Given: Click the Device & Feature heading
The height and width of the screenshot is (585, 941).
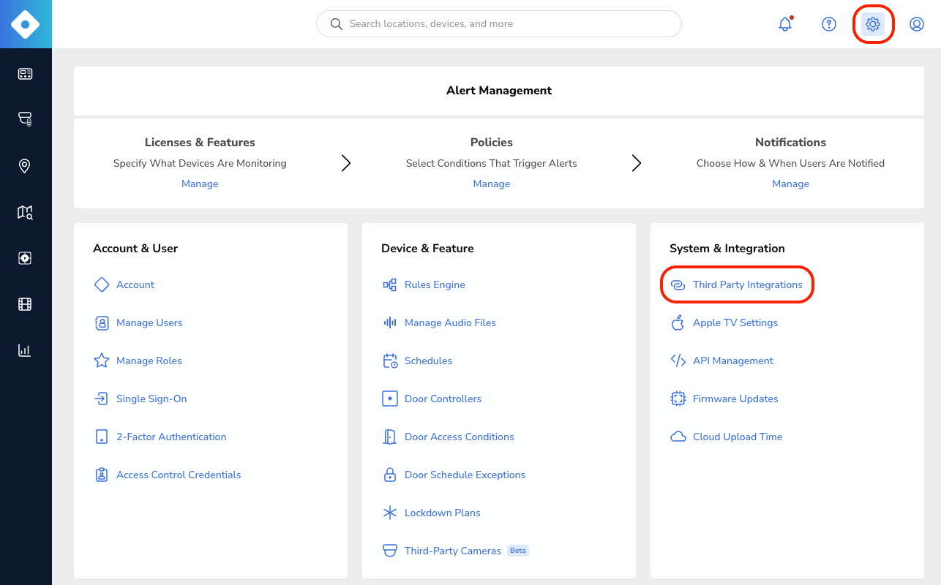Looking at the screenshot, I should point(427,249).
